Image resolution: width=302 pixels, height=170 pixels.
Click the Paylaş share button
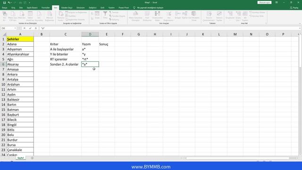click(x=294, y=8)
